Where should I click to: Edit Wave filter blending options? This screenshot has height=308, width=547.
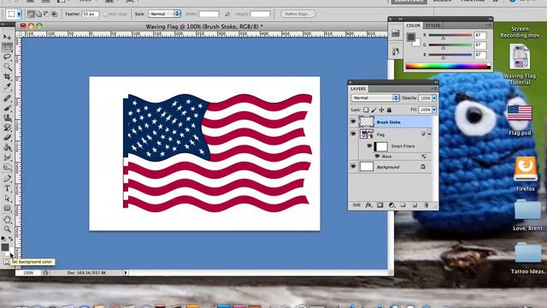pos(424,157)
